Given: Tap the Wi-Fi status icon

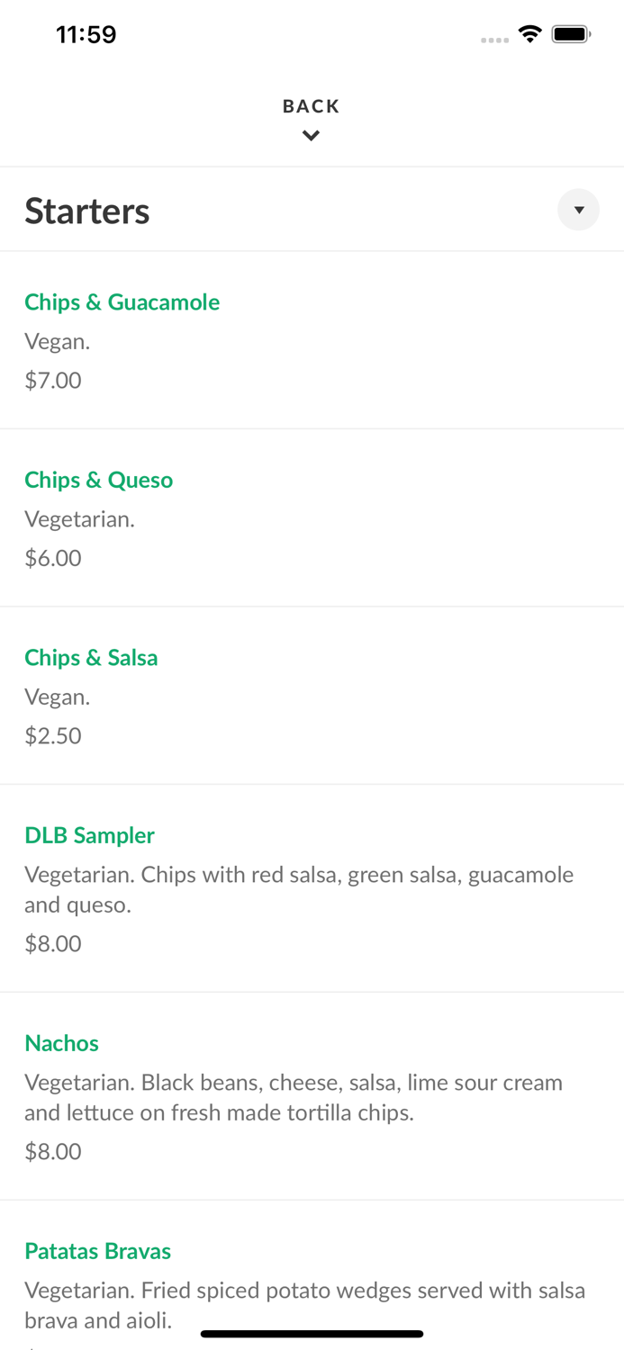Looking at the screenshot, I should click(529, 34).
